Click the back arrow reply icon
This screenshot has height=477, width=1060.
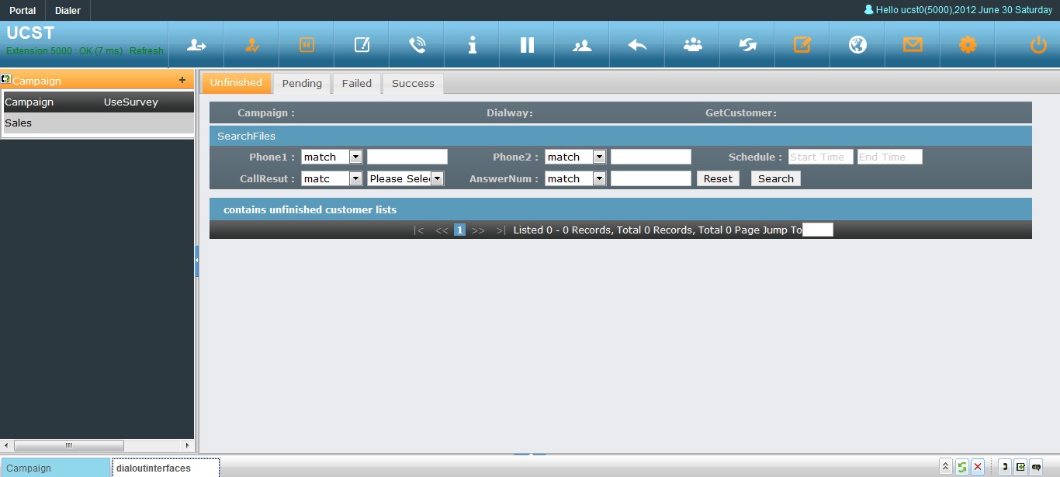point(637,45)
